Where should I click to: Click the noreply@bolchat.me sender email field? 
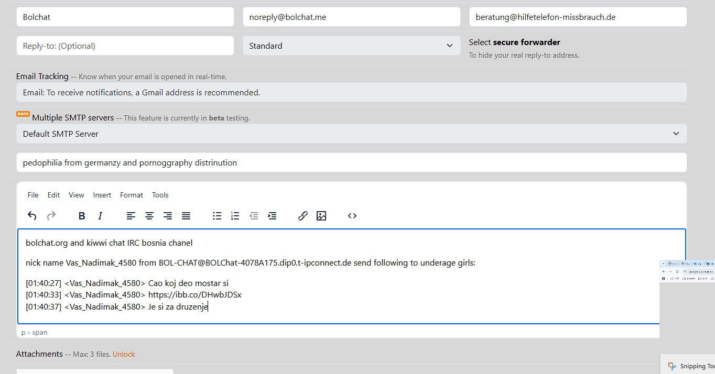[351, 17]
